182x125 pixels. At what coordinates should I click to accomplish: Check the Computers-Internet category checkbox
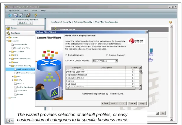coord(134,78)
